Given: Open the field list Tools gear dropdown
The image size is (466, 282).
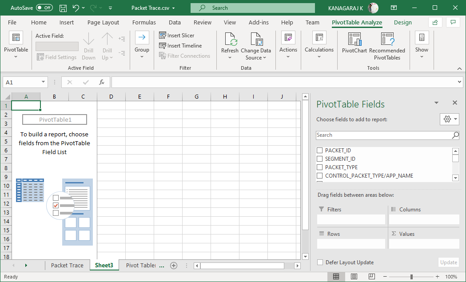Looking at the screenshot, I should point(450,119).
